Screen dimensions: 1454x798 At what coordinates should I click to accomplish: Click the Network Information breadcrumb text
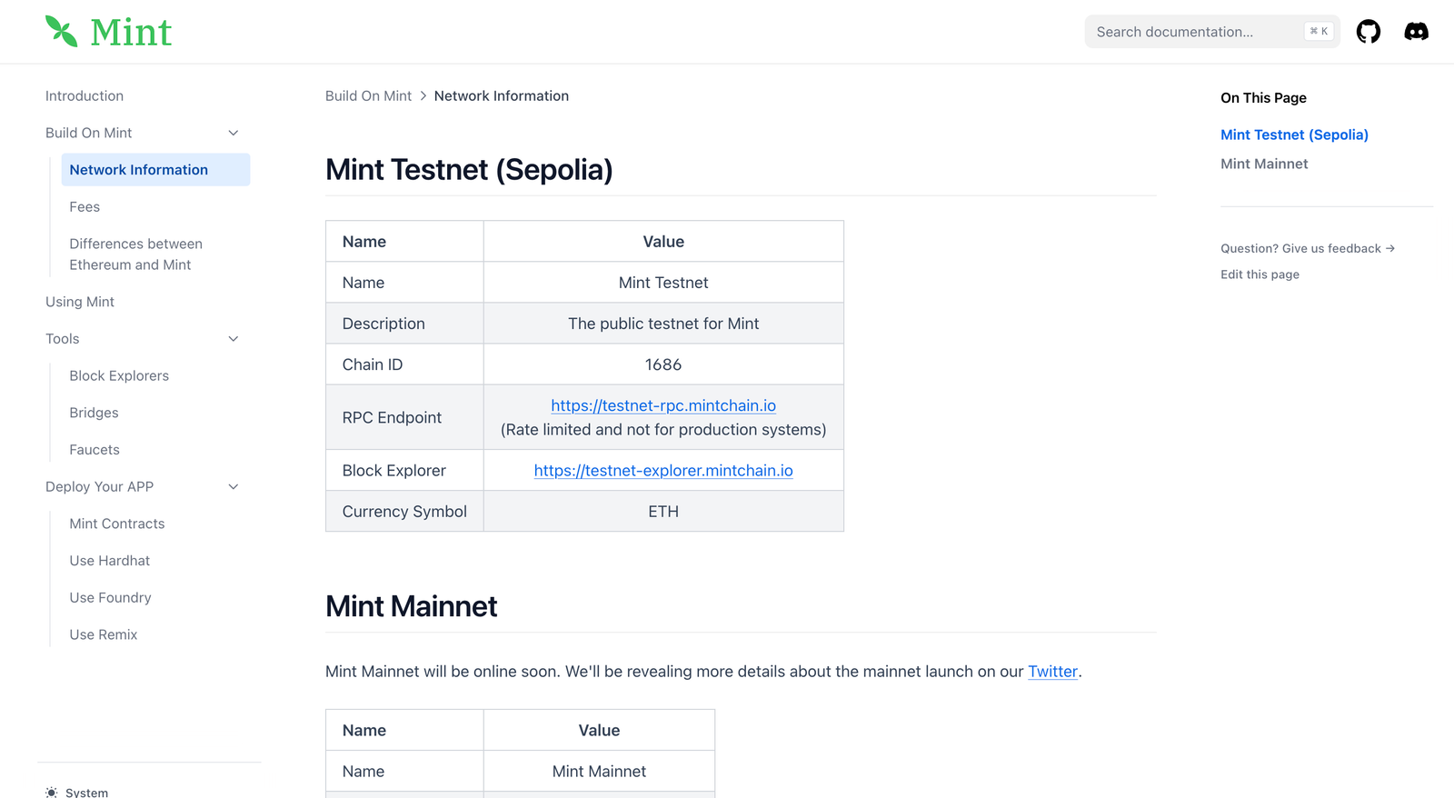[x=502, y=96]
